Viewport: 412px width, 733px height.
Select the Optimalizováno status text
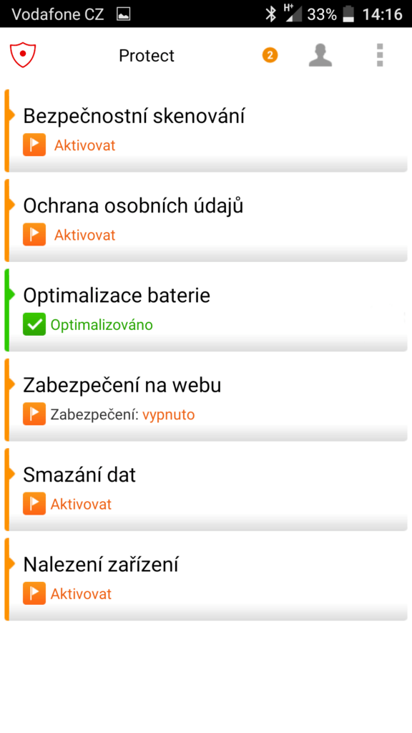pos(102,325)
